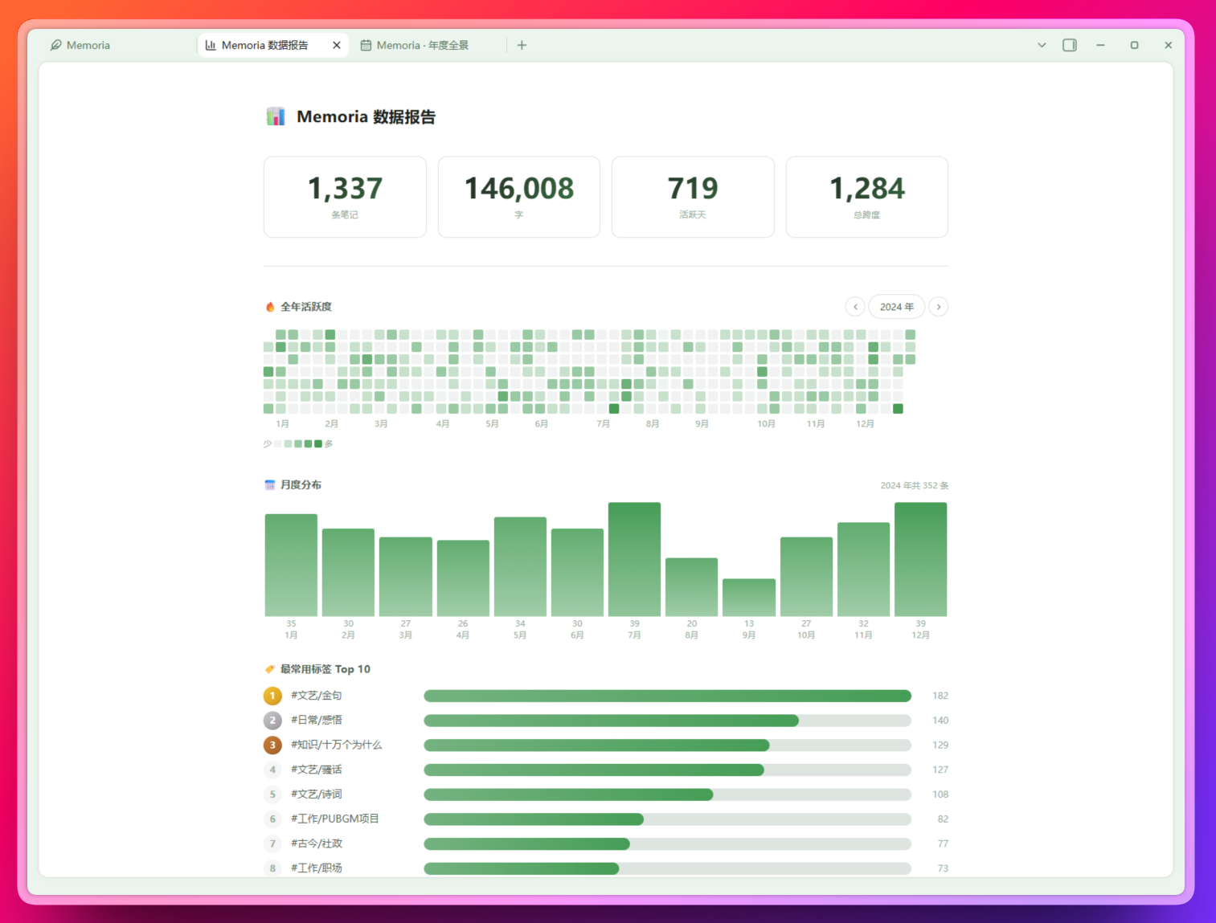Select the 3月 bar in monthly chart
Viewport: 1216px width, 923px height.
[x=406, y=577]
